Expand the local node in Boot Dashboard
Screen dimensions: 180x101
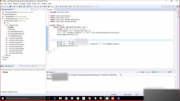click(x=2, y=72)
